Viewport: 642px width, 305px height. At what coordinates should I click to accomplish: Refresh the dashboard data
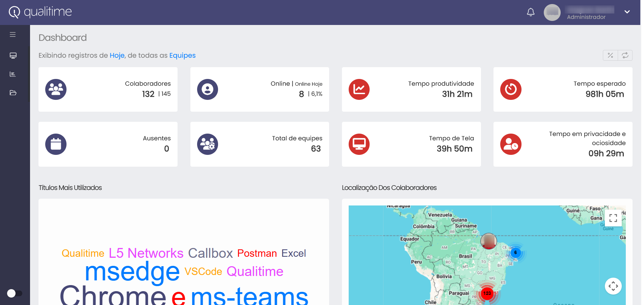(x=625, y=55)
